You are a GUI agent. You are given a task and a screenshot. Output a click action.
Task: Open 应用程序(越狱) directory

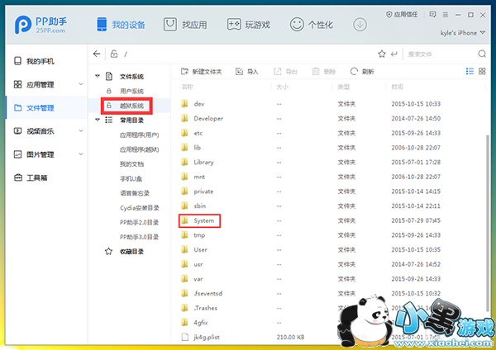(x=139, y=149)
